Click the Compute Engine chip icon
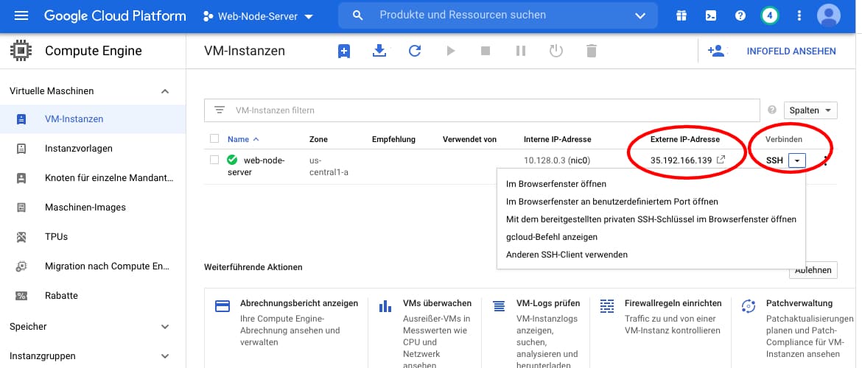This screenshot has height=368, width=862. (x=21, y=51)
